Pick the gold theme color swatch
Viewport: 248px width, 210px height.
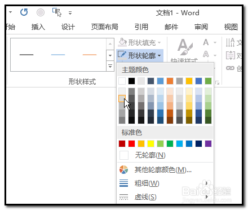point(189,81)
